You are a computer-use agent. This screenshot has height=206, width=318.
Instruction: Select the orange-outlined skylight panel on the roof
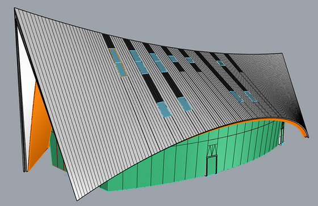pos(118,63)
